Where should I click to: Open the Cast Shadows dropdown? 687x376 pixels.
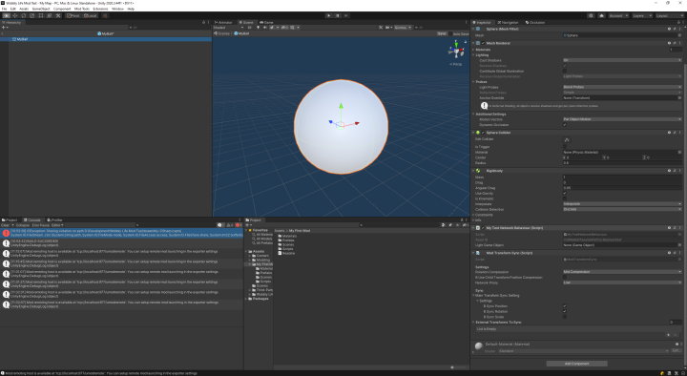pos(622,60)
